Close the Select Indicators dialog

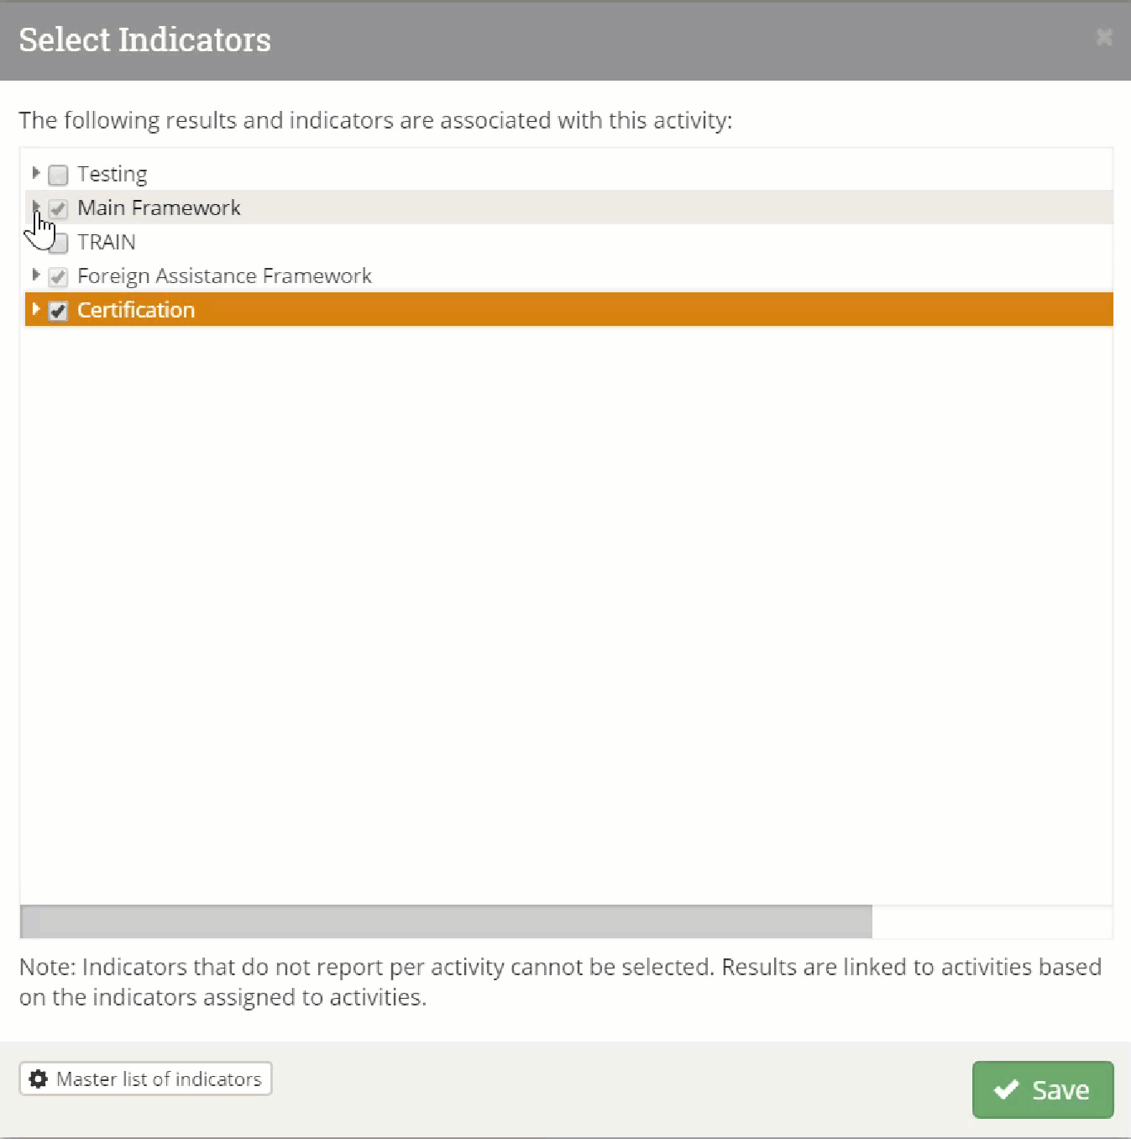pyautogui.click(x=1103, y=38)
